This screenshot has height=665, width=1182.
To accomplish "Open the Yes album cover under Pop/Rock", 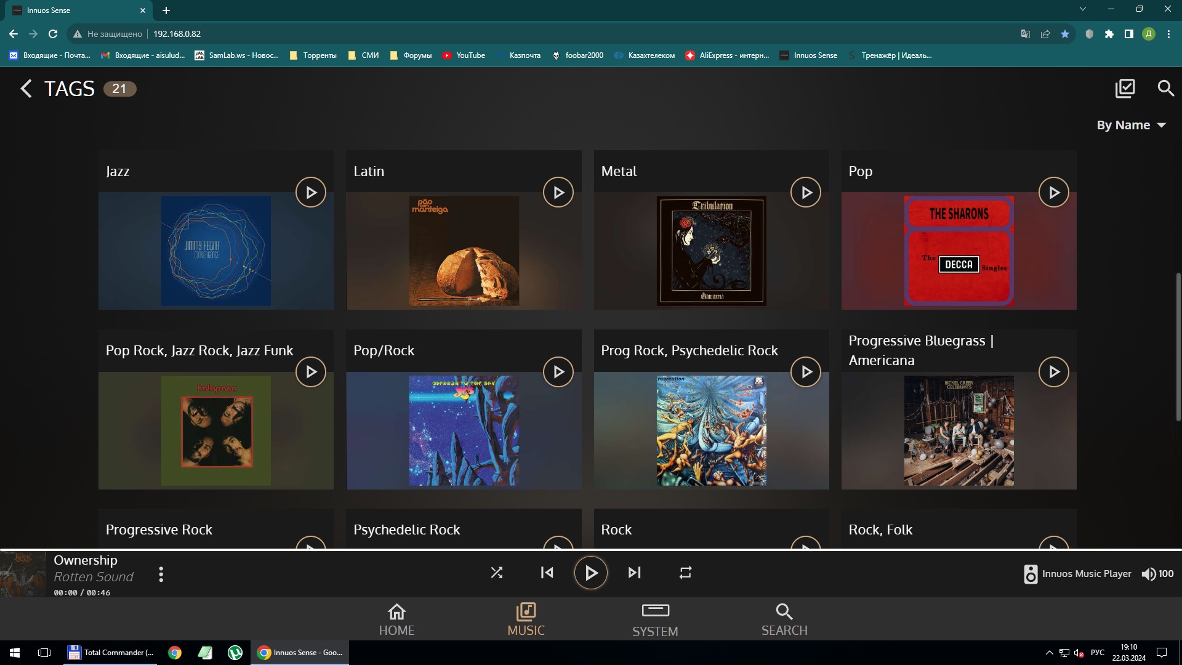I will pos(464,430).
